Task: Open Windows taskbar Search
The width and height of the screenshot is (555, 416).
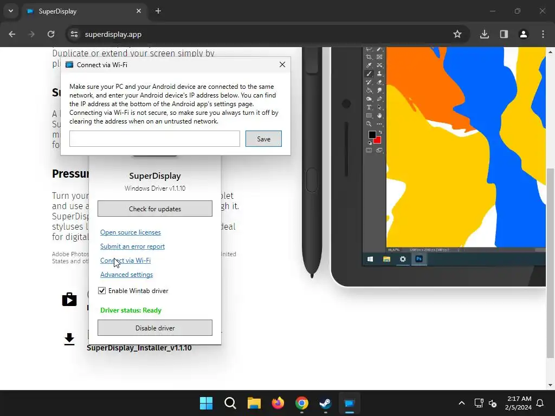Action: pos(230,403)
